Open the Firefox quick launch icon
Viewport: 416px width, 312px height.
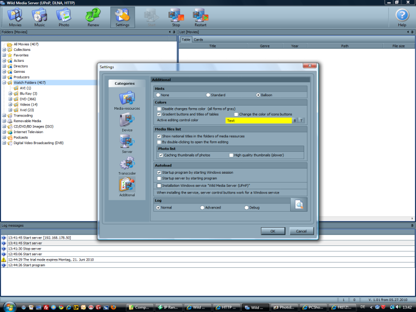(x=113, y=307)
